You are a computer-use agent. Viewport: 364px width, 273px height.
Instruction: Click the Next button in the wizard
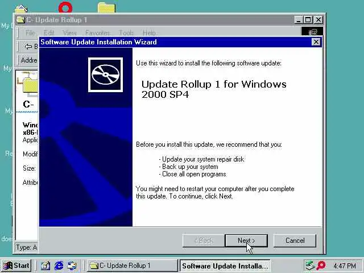pyautogui.click(x=246, y=241)
